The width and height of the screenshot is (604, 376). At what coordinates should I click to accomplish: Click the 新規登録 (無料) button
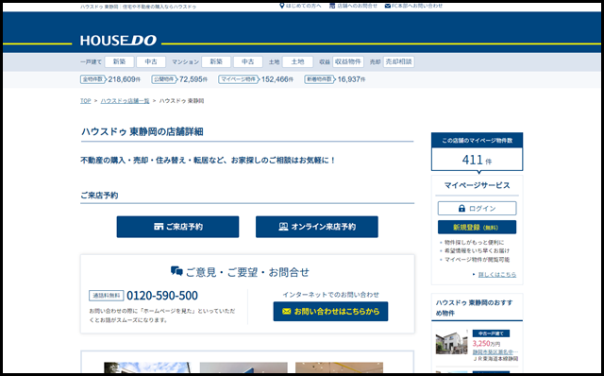pyautogui.click(x=477, y=227)
